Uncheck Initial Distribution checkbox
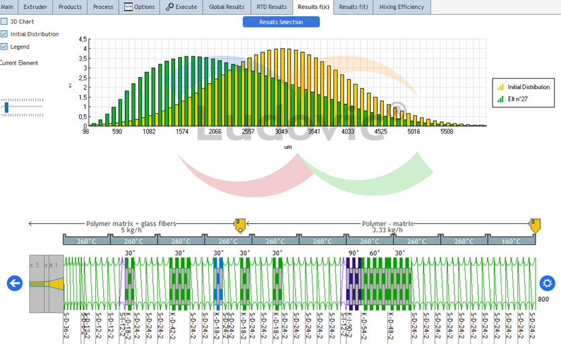The height and width of the screenshot is (344, 561). 4,34
